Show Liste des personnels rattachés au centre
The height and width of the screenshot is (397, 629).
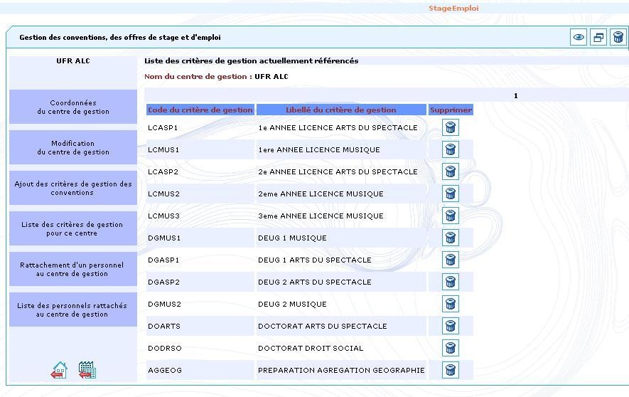click(73, 309)
